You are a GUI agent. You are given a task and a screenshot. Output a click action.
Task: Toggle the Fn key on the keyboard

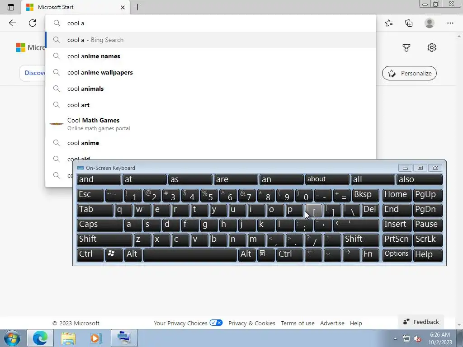pos(370,254)
